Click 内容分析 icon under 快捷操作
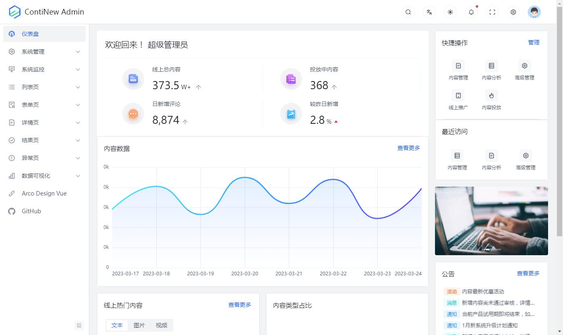The width and height of the screenshot is (563, 335). (x=492, y=66)
